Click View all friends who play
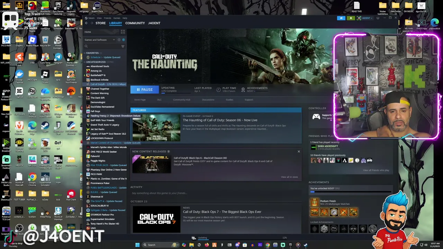This screenshot has width=443, height=249. 376,170
